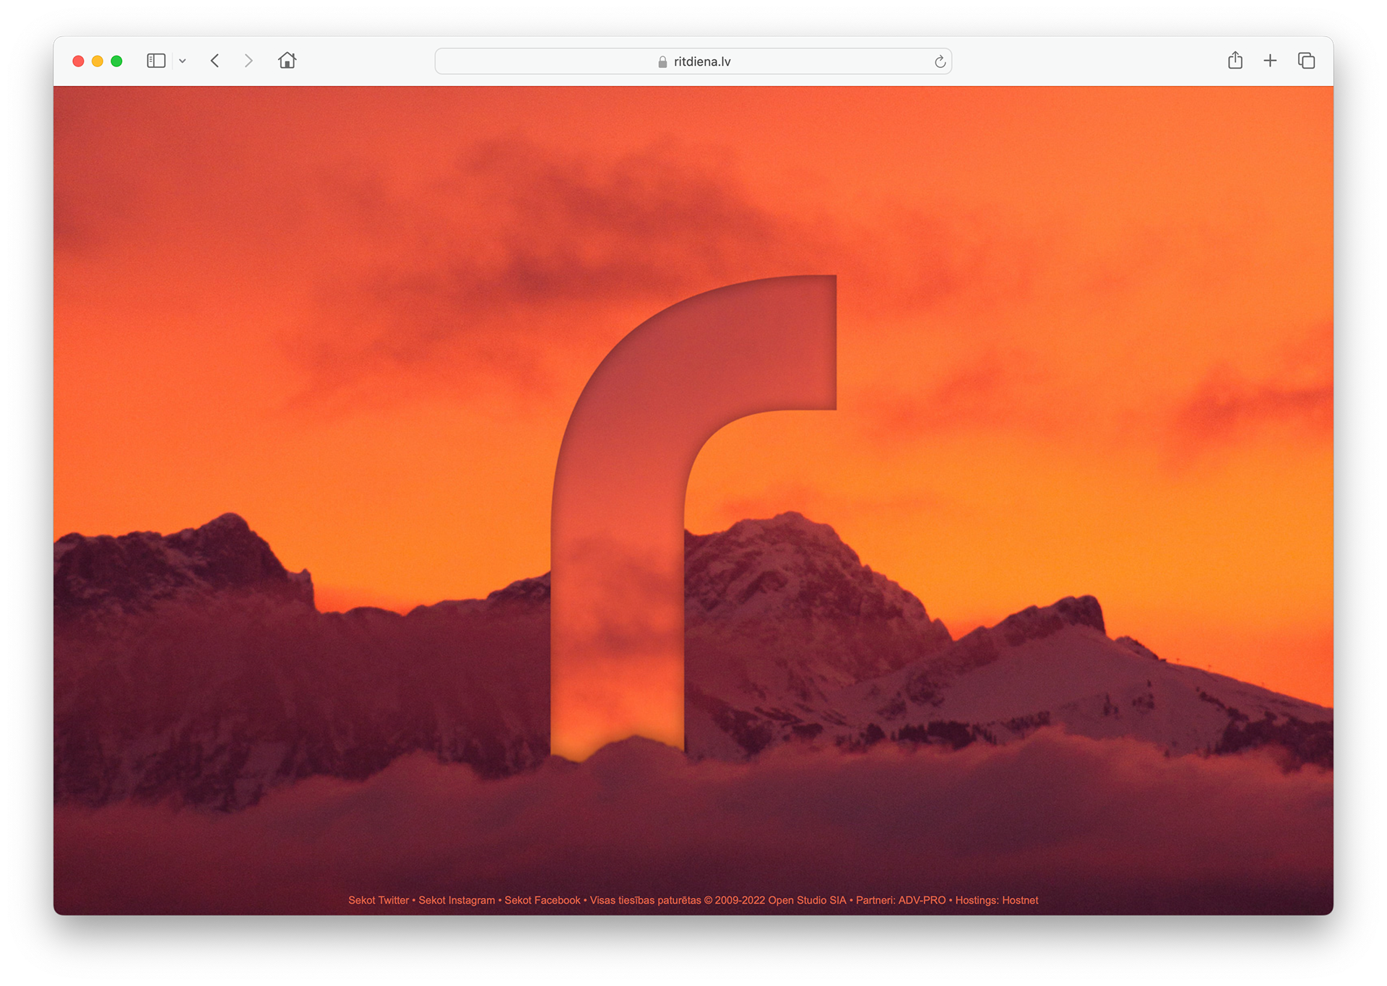
Task: Open the Share sheet icon
Action: 1235,61
